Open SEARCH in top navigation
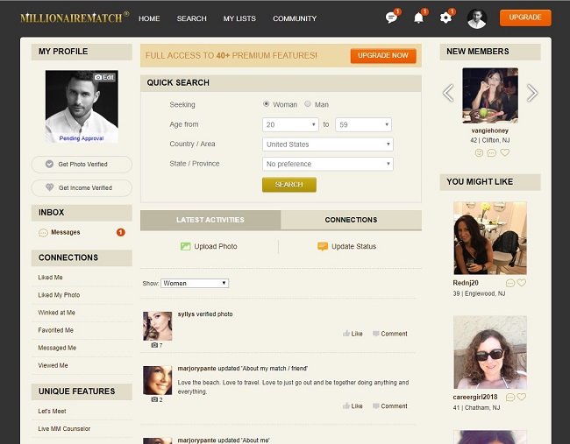The width and height of the screenshot is (570, 444). pyautogui.click(x=191, y=18)
